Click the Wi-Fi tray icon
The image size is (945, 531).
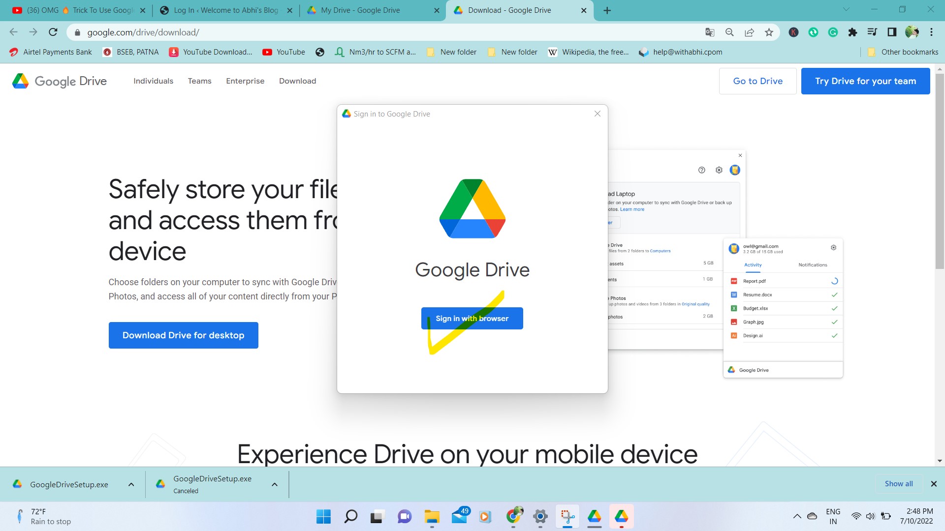[x=856, y=516]
